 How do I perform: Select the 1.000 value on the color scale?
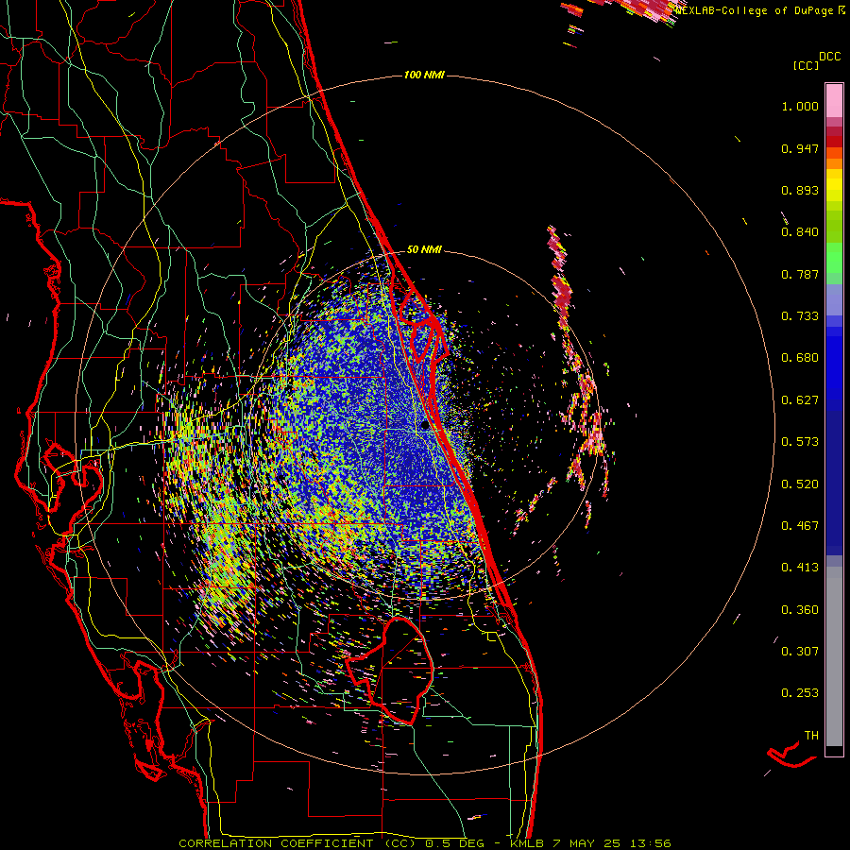(800, 106)
